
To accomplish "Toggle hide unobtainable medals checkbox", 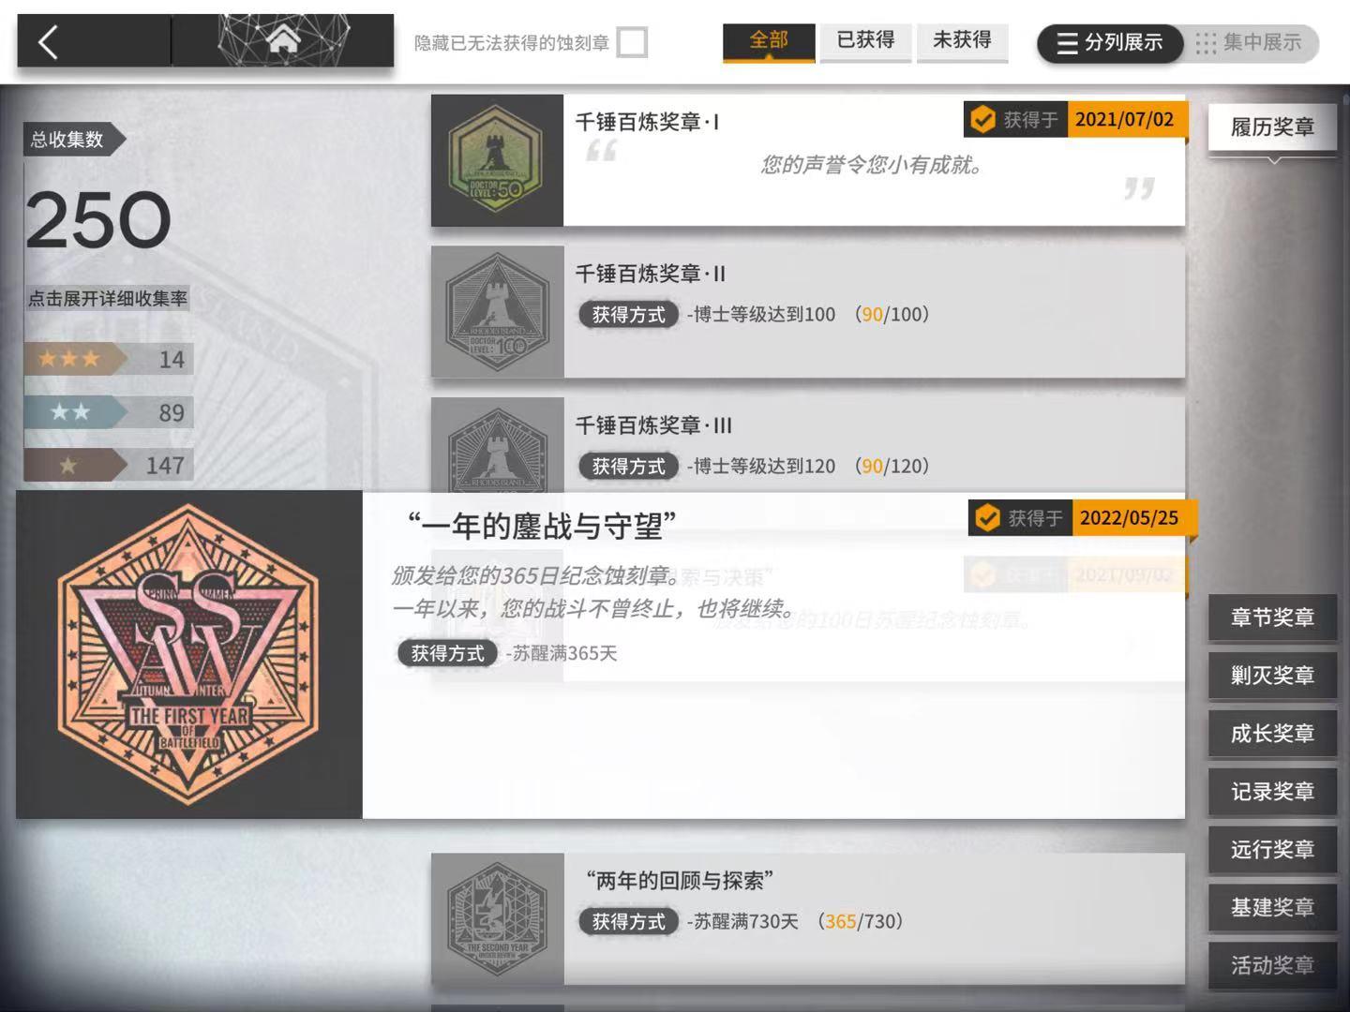I will [x=632, y=42].
